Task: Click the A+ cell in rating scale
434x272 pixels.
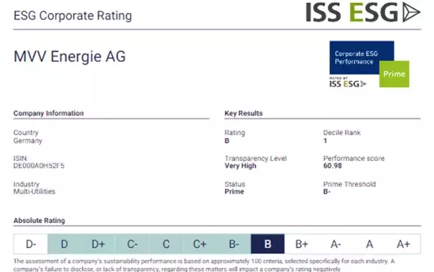Action: pos(403,244)
